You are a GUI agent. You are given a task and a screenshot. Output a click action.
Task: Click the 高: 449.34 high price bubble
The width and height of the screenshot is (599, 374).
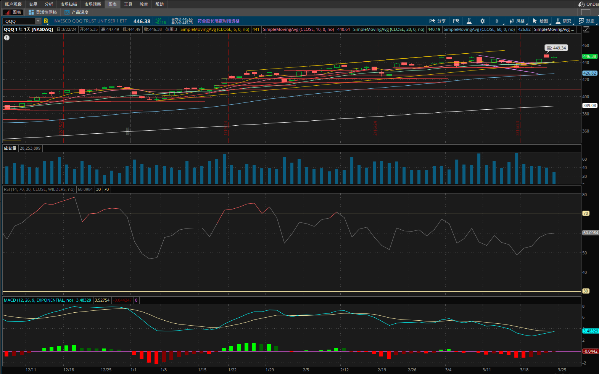(x=556, y=48)
